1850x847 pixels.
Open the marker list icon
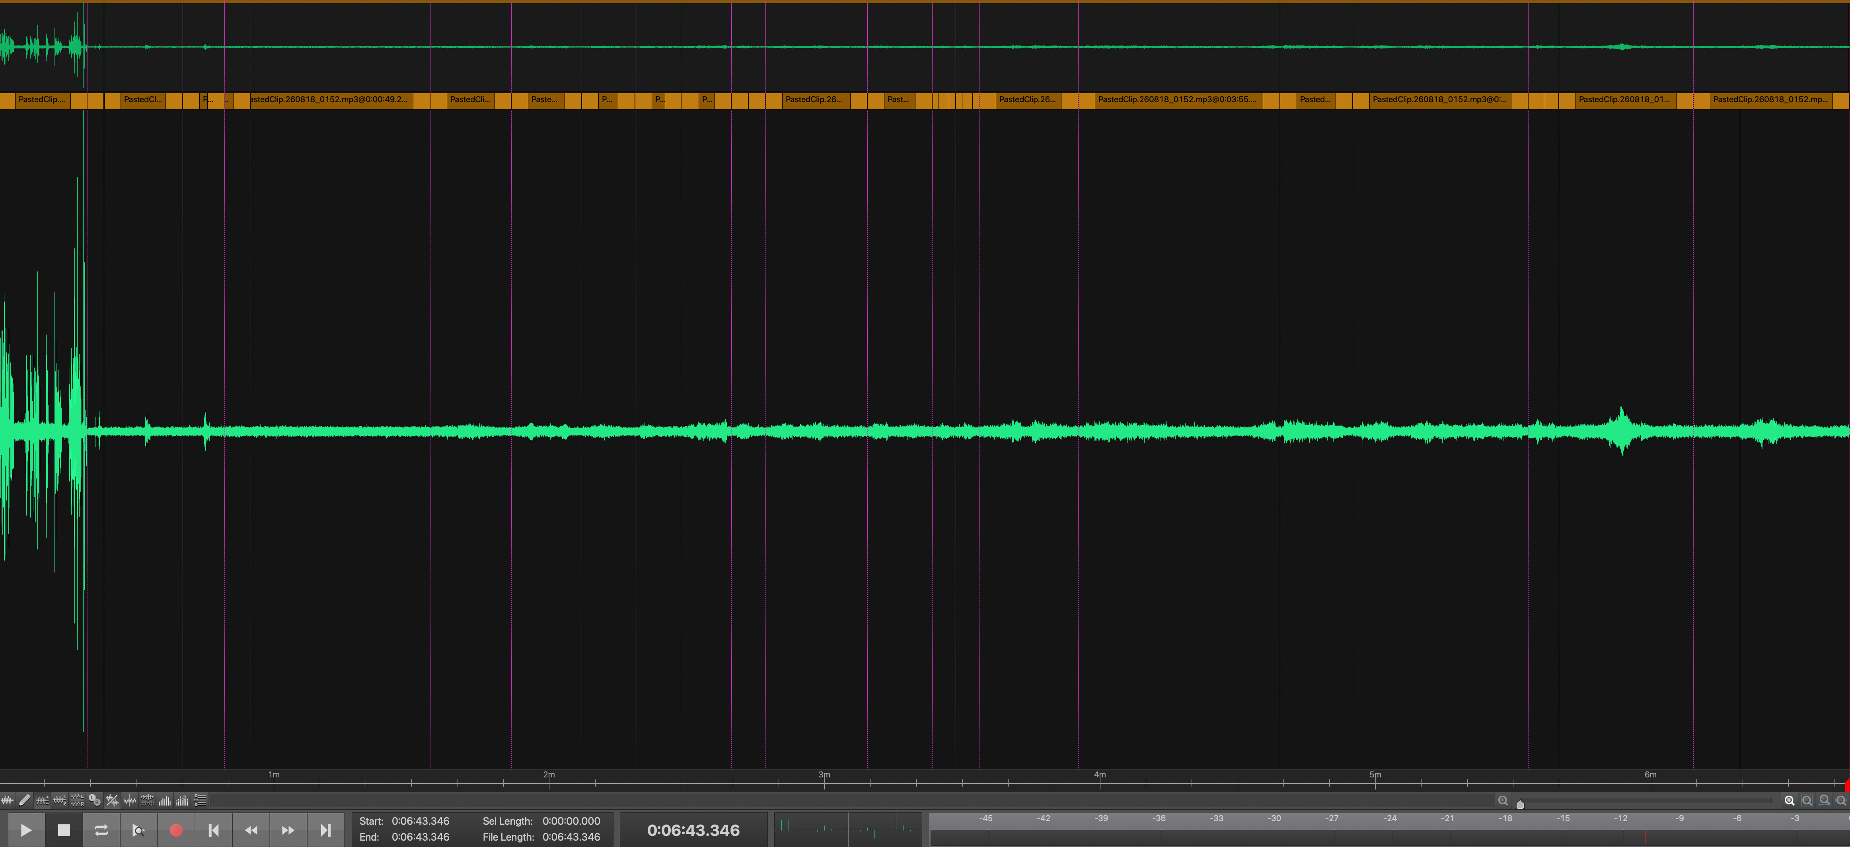point(201,800)
